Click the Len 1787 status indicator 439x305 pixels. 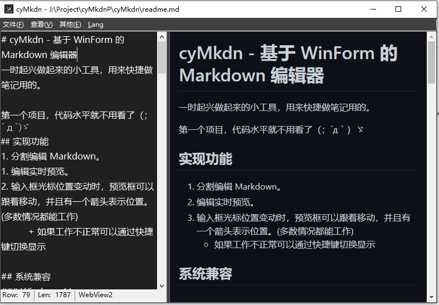55,294
